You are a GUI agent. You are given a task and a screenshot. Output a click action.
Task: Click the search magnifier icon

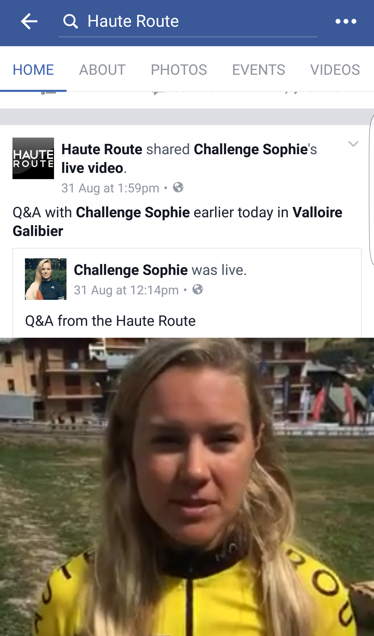click(x=71, y=21)
